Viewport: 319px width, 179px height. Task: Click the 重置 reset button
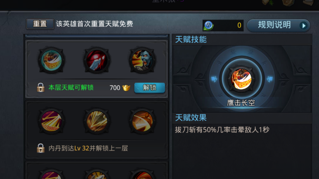[40, 24]
